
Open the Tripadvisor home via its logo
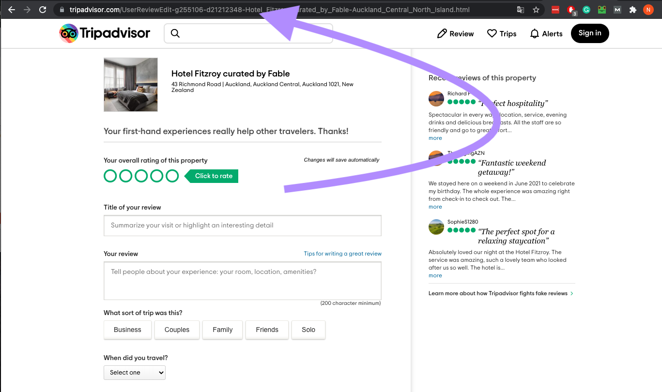[104, 33]
